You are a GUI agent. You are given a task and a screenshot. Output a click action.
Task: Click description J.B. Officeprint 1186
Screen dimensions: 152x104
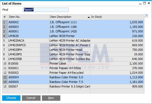[63, 27]
